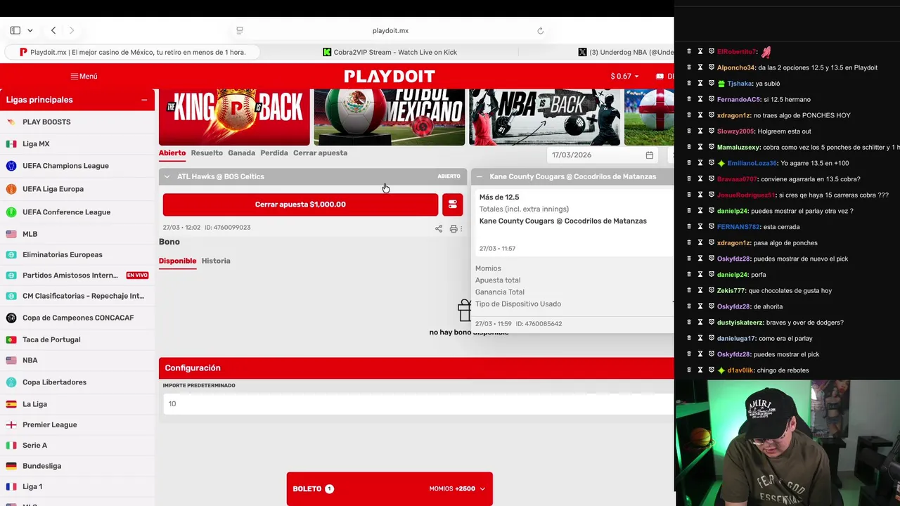900x506 pixels.
Task: Switch to the Cerrar apuesta tab
Action: click(x=320, y=153)
